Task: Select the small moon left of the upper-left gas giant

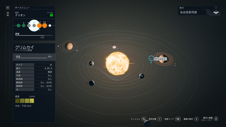Action: (x=58, y=46)
